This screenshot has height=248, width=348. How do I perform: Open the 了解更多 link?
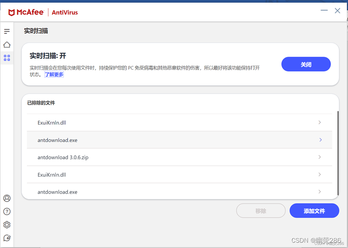point(54,75)
